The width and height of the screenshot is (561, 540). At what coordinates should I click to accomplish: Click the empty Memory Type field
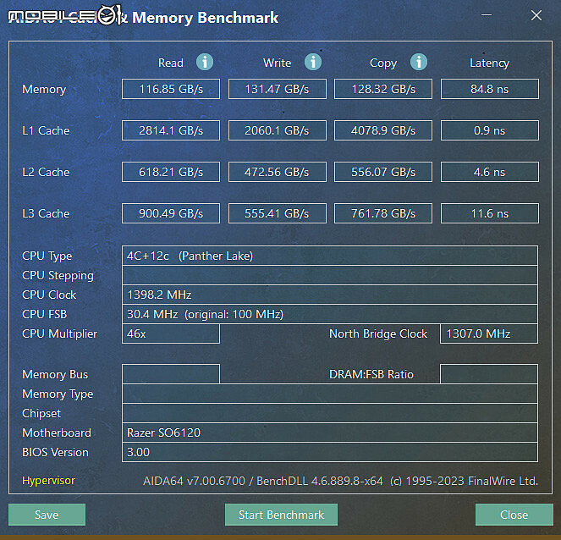[x=330, y=394]
